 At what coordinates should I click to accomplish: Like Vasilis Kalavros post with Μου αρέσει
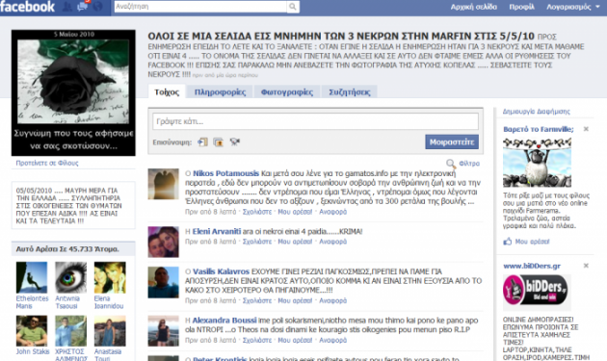[295, 300]
